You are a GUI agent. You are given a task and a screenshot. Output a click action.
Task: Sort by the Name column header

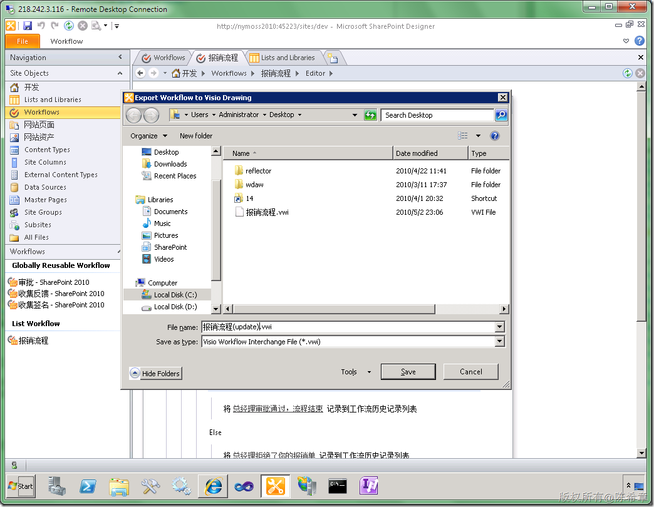[x=309, y=153]
